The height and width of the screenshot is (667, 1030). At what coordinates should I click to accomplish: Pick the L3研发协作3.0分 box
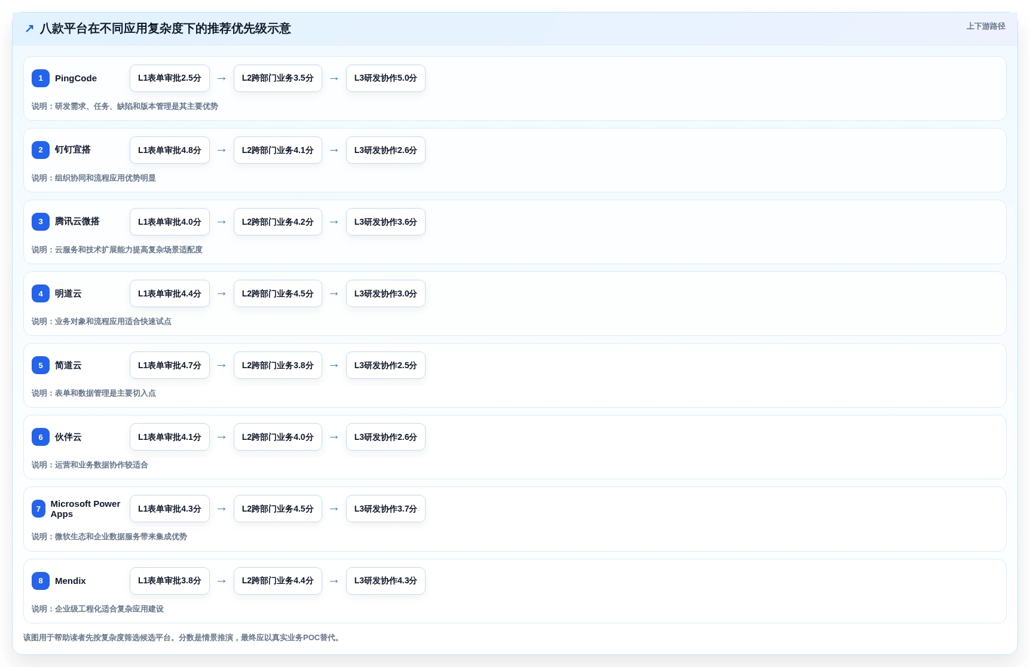(x=386, y=293)
